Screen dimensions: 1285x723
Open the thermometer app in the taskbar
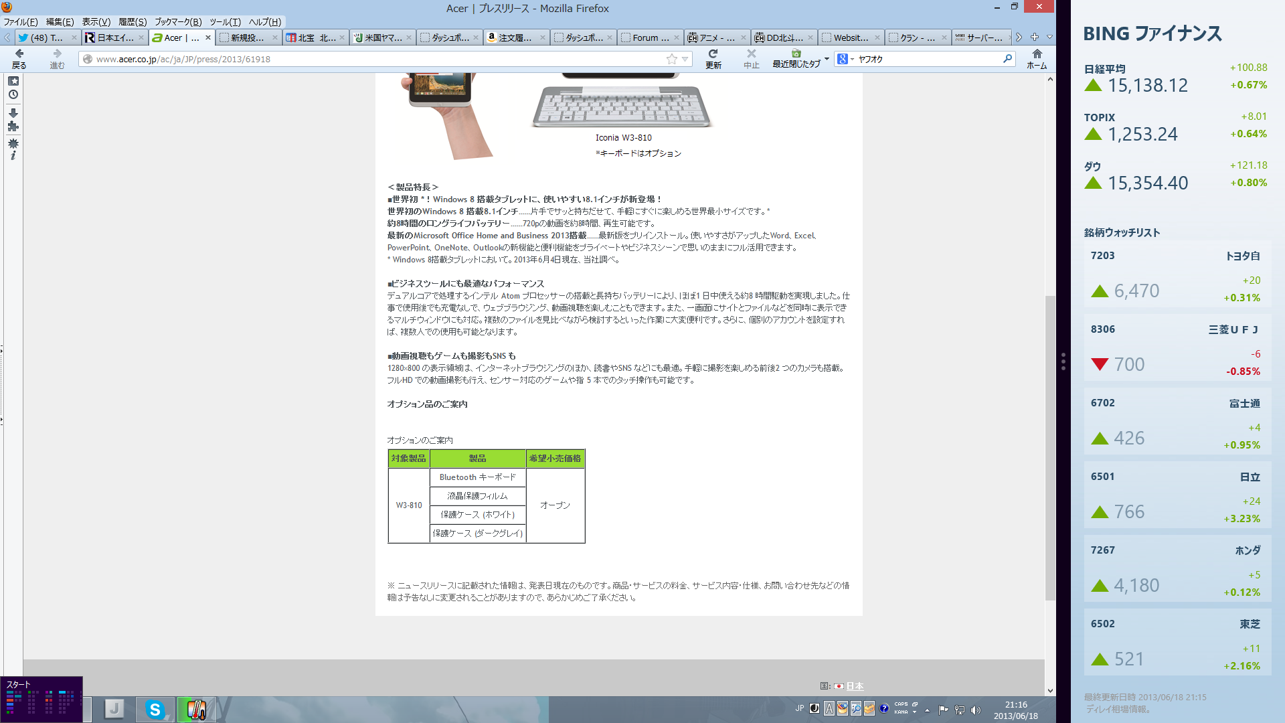tap(196, 709)
